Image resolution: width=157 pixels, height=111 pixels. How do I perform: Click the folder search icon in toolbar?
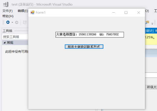pyautogui.click(x=147, y=22)
